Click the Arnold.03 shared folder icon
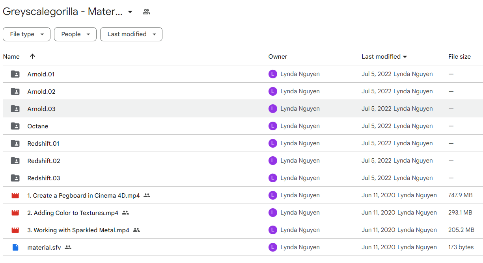 15,109
